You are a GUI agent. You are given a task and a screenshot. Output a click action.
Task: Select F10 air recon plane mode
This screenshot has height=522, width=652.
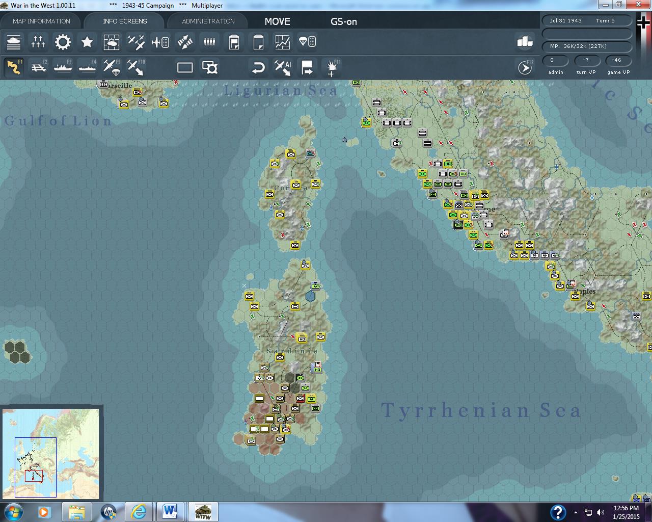(x=136, y=67)
